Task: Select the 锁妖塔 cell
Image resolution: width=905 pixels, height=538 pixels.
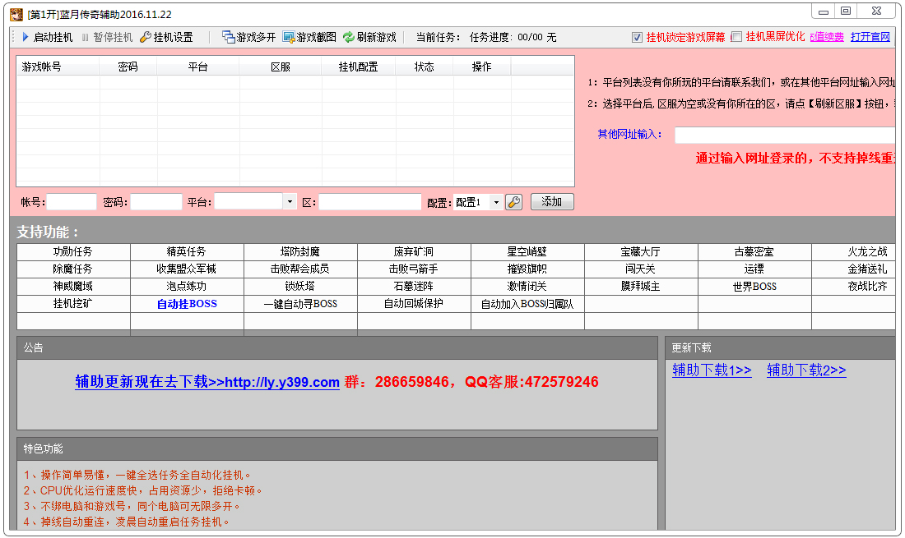Action: point(300,287)
